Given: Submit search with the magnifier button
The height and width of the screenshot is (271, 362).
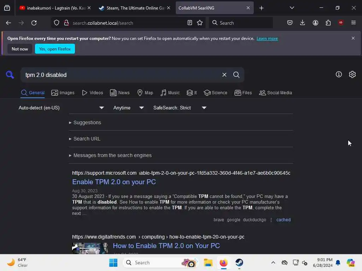Looking at the screenshot, I should pyautogui.click(x=236, y=75).
